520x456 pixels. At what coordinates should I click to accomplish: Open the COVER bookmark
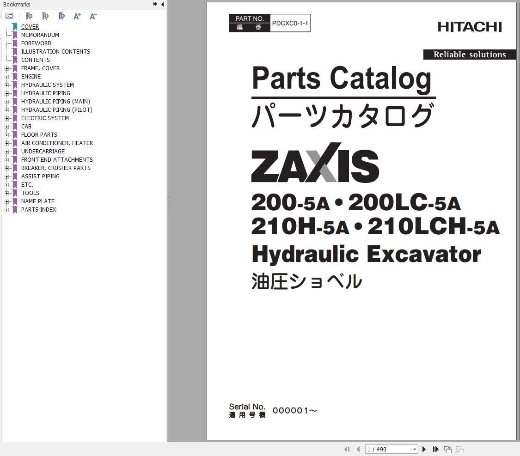(x=30, y=26)
